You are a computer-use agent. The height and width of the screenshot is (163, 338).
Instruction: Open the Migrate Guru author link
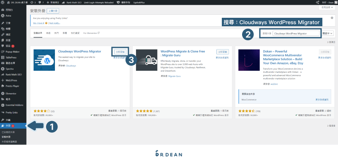(x=174, y=76)
